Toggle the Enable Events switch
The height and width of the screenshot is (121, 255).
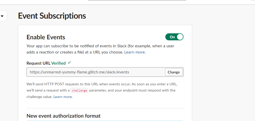[174, 37]
